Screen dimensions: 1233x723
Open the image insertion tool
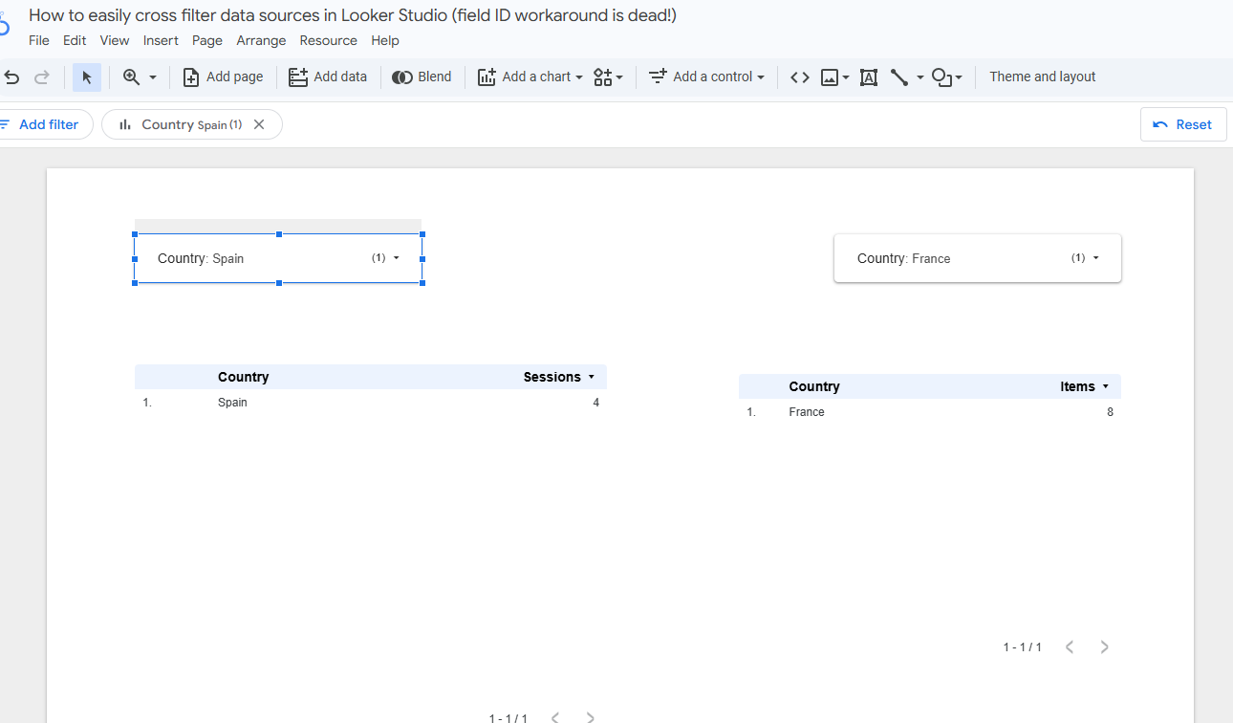[x=830, y=77]
